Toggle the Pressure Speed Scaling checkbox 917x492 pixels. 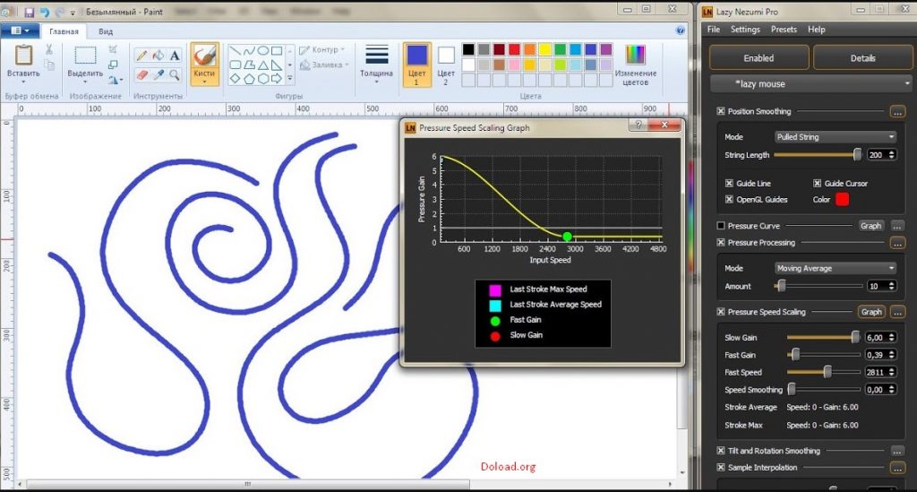[721, 312]
